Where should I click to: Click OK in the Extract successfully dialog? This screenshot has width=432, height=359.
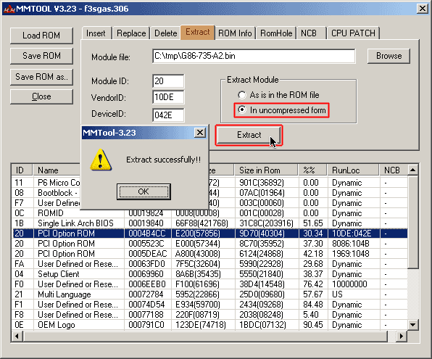pyautogui.click(x=144, y=191)
